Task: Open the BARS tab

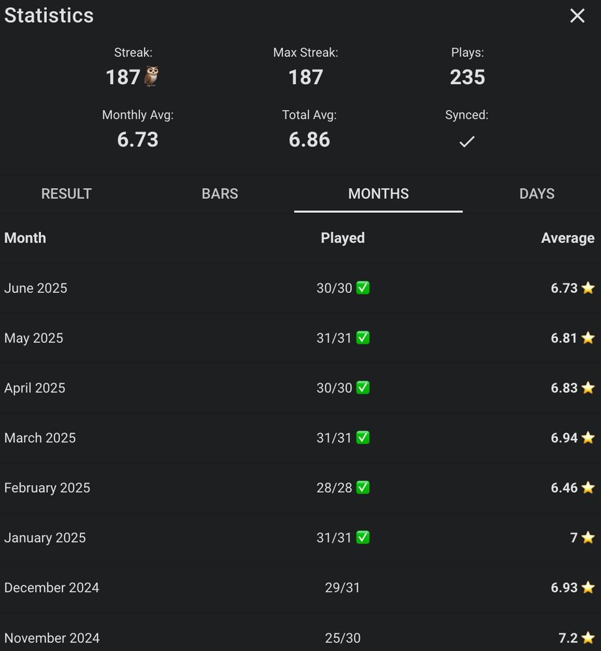Action: [220, 194]
